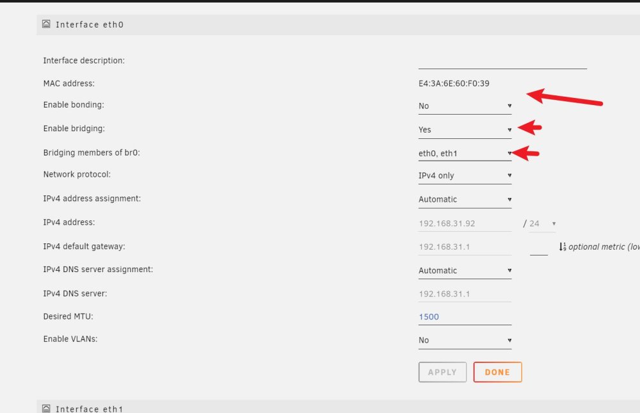Viewport: 640px width, 413px height.
Task: Toggle the Interface eth1 section icon
Action: point(46,409)
